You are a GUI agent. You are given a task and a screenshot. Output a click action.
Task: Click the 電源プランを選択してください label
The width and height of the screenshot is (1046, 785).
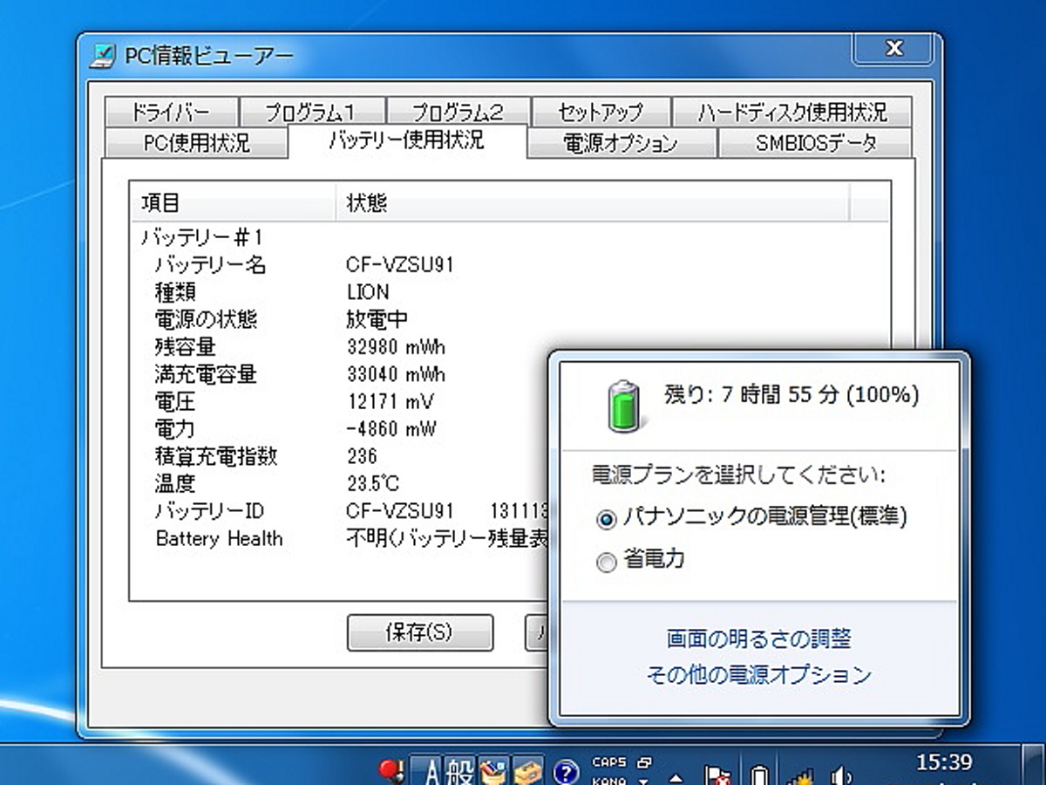[739, 475]
